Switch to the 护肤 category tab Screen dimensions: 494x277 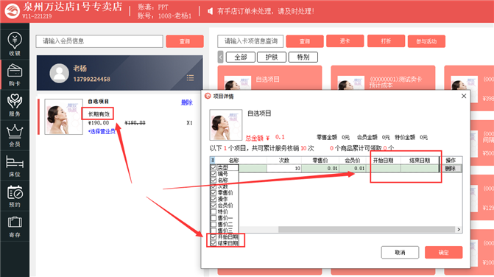tap(272, 57)
